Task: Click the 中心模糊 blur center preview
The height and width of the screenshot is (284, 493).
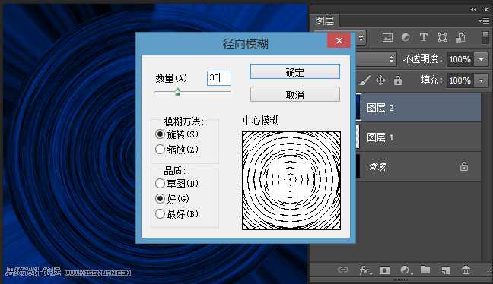Action: [x=291, y=181]
